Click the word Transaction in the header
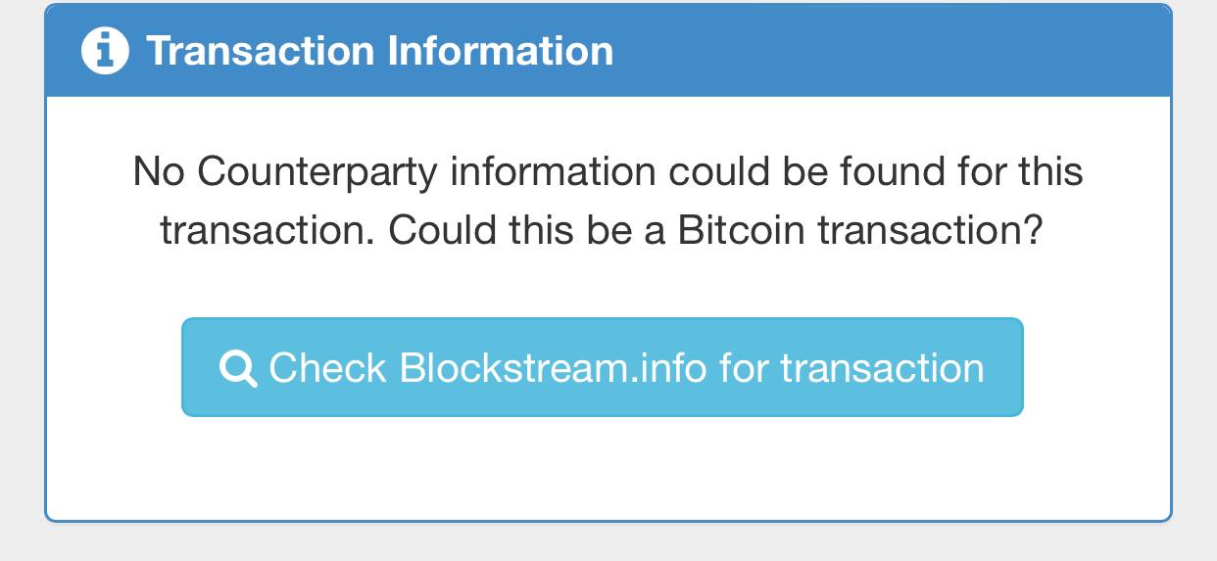This screenshot has height=561, width=1217. coord(260,51)
